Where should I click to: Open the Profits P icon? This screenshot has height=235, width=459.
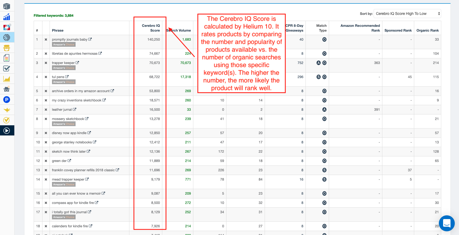(x=7, y=100)
